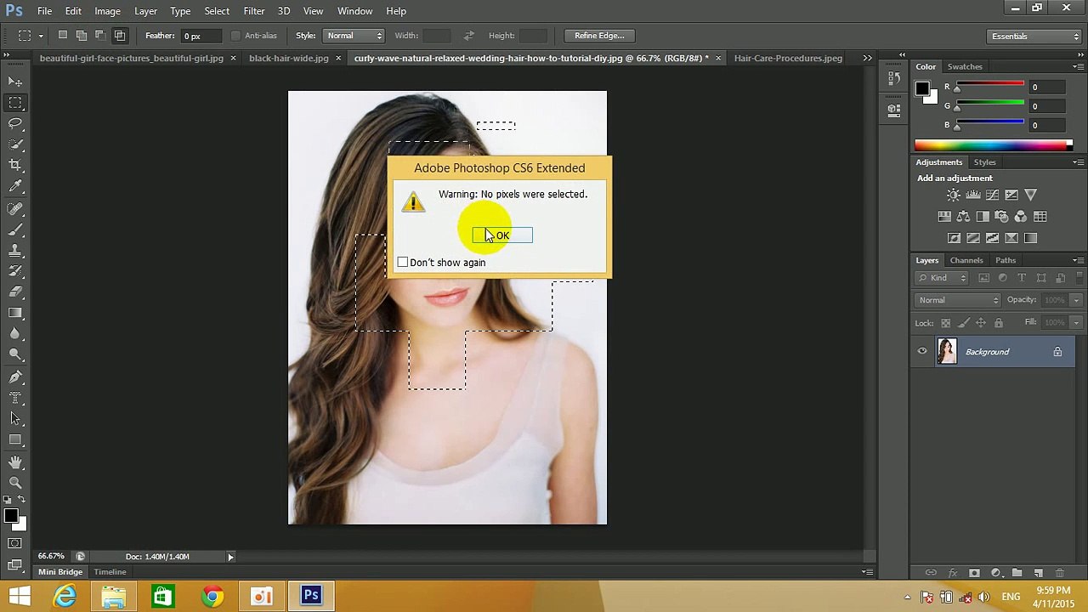Viewport: 1088px width, 612px height.
Task: Click the Intersect with selection icon
Action: [120, 36]
